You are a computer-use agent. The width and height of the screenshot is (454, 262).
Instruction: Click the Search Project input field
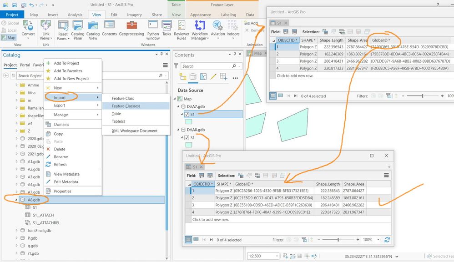(x=87, y=76)
